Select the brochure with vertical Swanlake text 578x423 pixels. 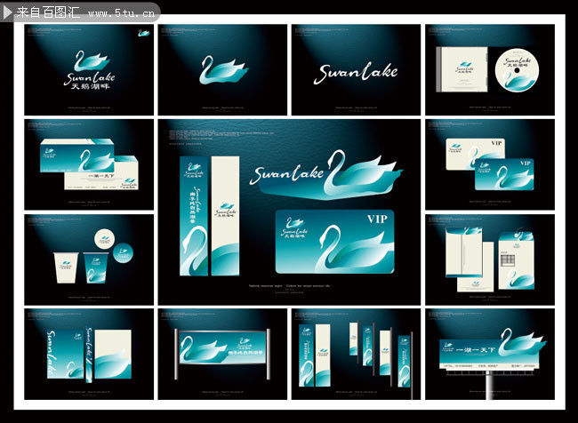pos(89,355)
